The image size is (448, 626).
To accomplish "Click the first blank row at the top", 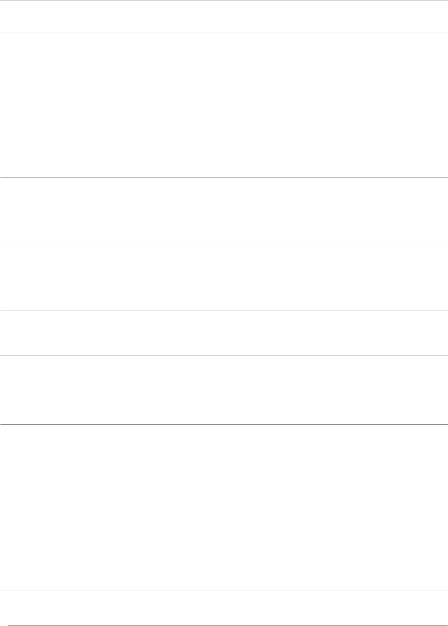I will coord(224,16).
